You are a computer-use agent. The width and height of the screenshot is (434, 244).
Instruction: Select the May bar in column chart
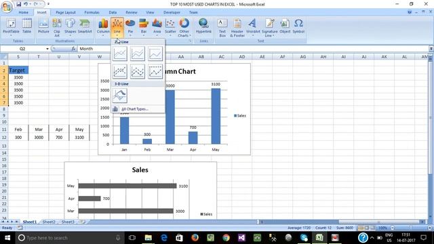(216, 116)
